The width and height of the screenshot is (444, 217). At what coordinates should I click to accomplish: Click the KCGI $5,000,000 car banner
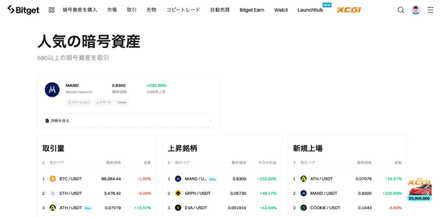click(420, 190)
